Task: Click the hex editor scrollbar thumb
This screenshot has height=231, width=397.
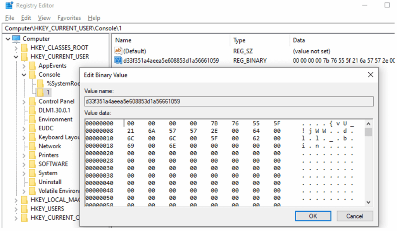Action: click(368, 132)
